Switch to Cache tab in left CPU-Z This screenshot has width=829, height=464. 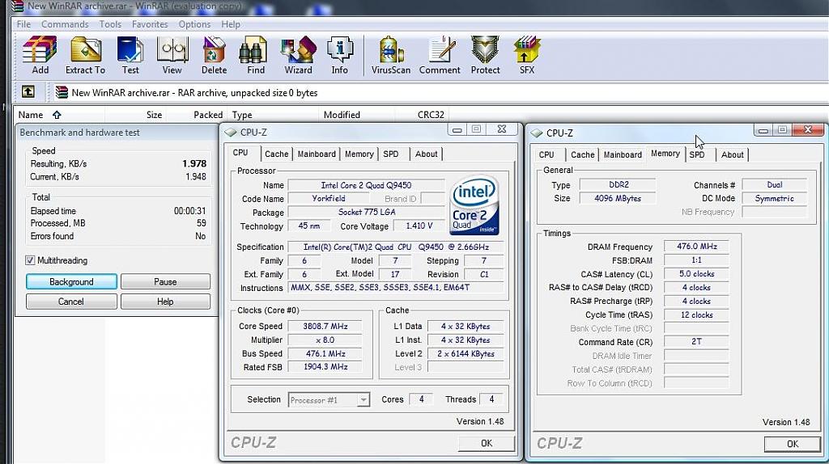[x=277, y=154]
